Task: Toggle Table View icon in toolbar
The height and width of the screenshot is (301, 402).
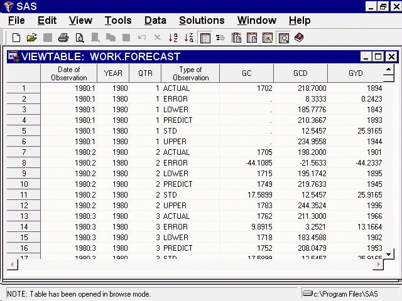Action: [205, 38]
